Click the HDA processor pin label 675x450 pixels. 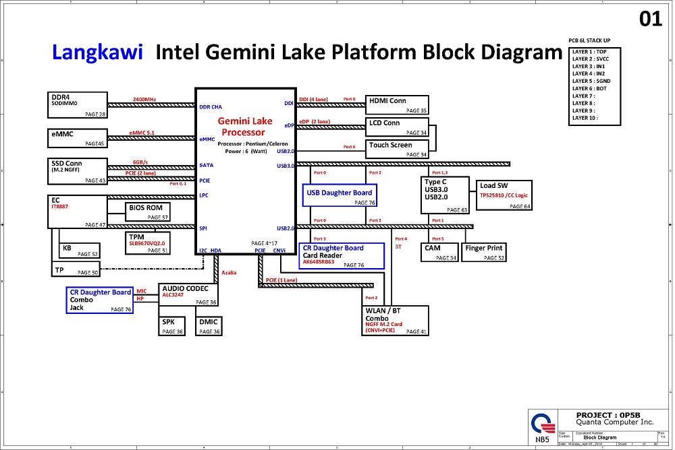216,250
